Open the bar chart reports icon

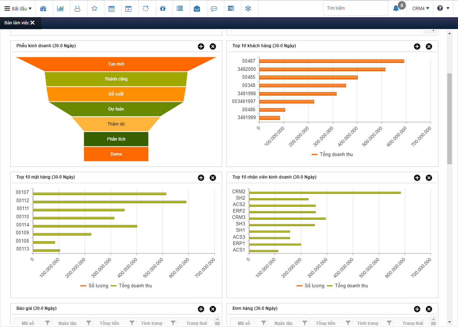point(60,8)
